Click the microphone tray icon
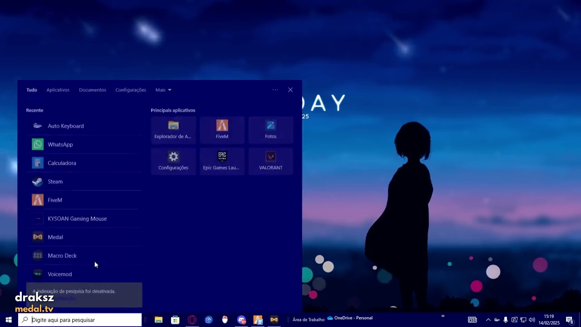Screen dimensions: 581x327 pos(506,320)
